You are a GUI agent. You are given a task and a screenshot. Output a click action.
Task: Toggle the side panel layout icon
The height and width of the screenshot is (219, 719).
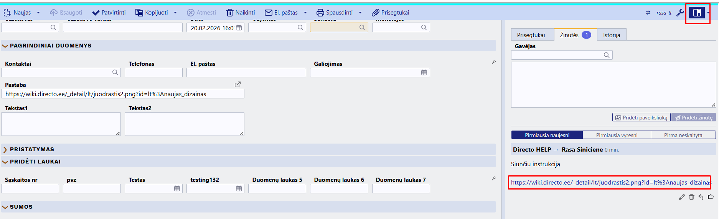(x=697, y=13)
